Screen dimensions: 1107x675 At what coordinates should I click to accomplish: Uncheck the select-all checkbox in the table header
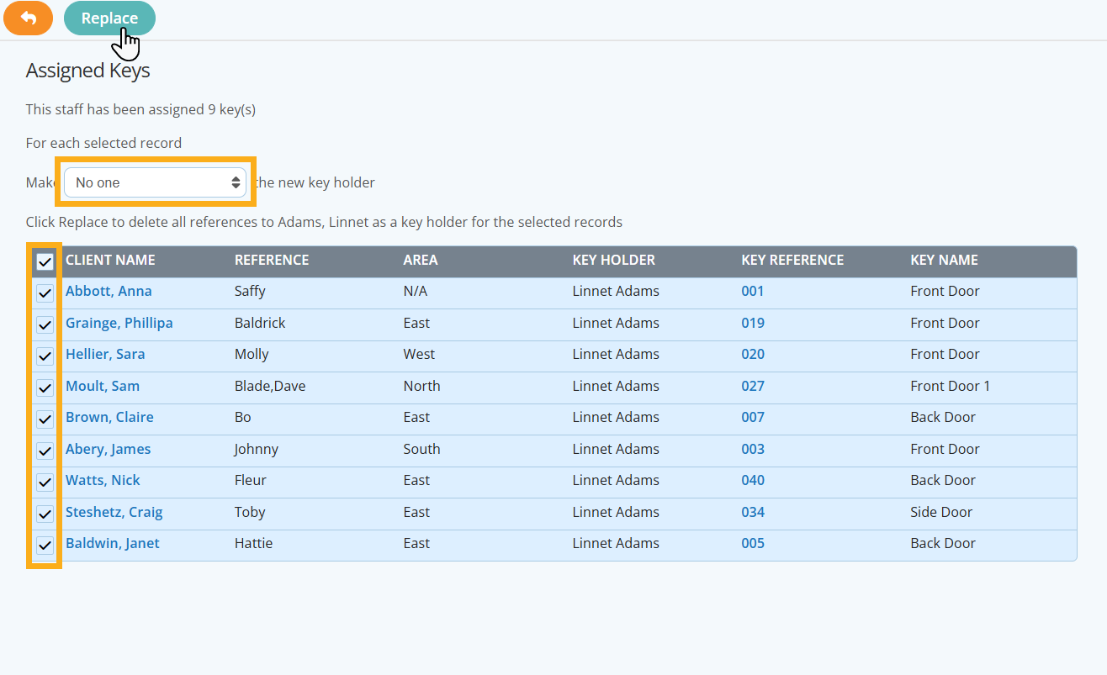[44, 261]
